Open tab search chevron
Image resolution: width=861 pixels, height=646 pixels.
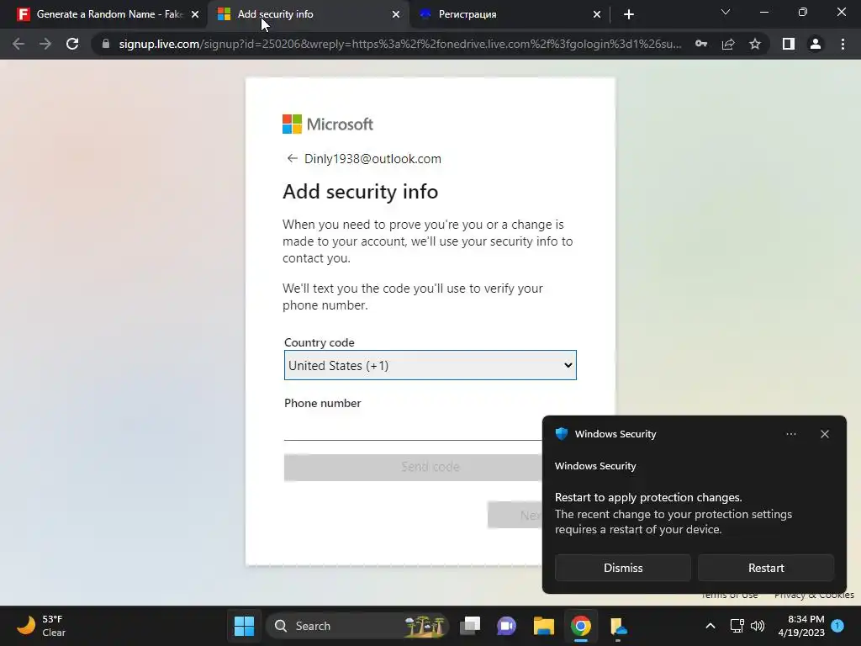click(x=726, y=12)
